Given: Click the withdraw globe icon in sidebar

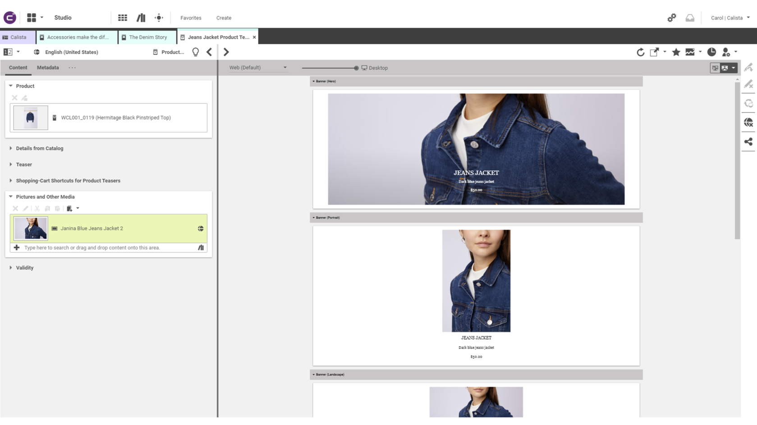Looking at the screenshot, I should (x=748, y=122).
